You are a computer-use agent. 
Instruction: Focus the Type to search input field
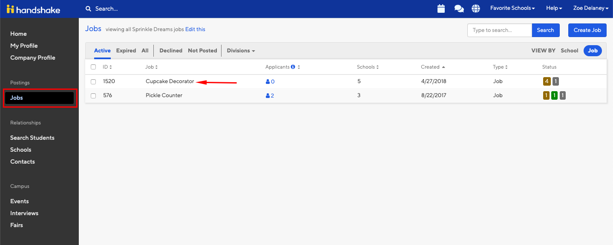click(500, 30)
